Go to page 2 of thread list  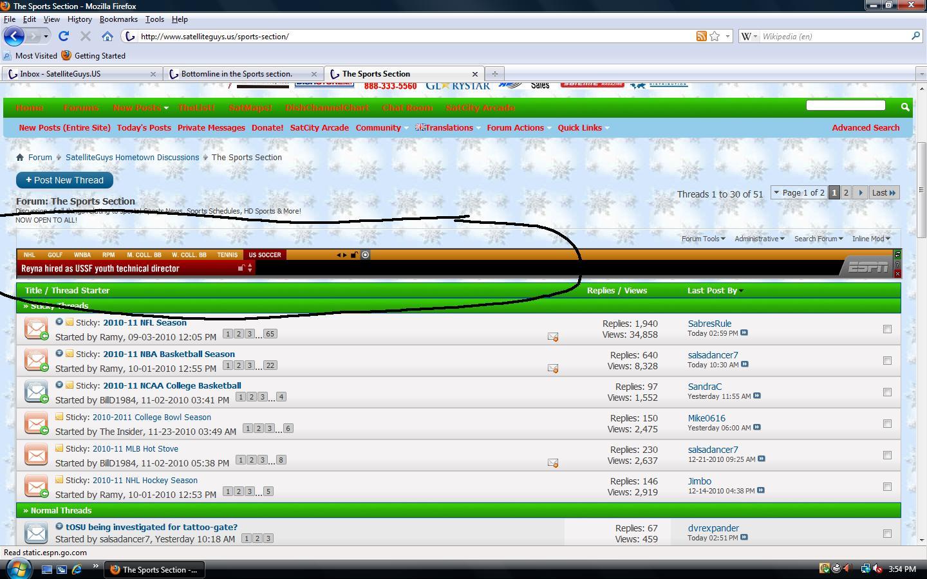pos(846,192)
